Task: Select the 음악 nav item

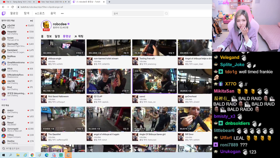Action: click(53, 14)
